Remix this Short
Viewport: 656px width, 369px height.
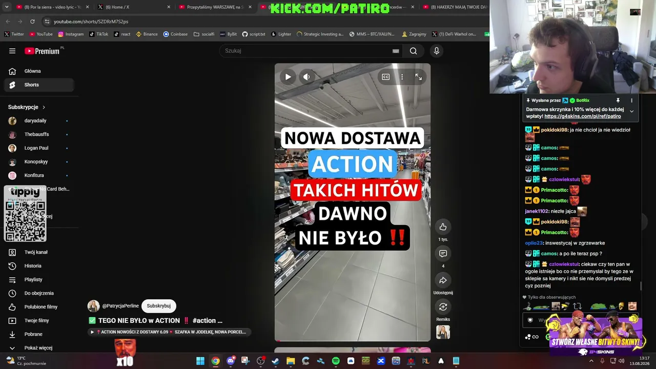point(443,307)
